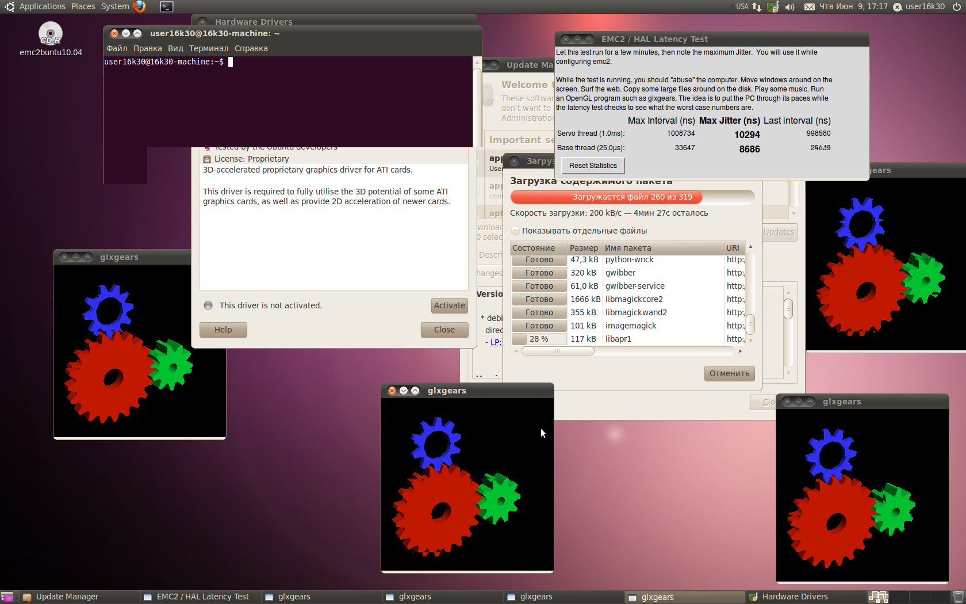This screenshot has height=604, width=966.
Task: Maximize the active glxgears window
Action: 415,391
